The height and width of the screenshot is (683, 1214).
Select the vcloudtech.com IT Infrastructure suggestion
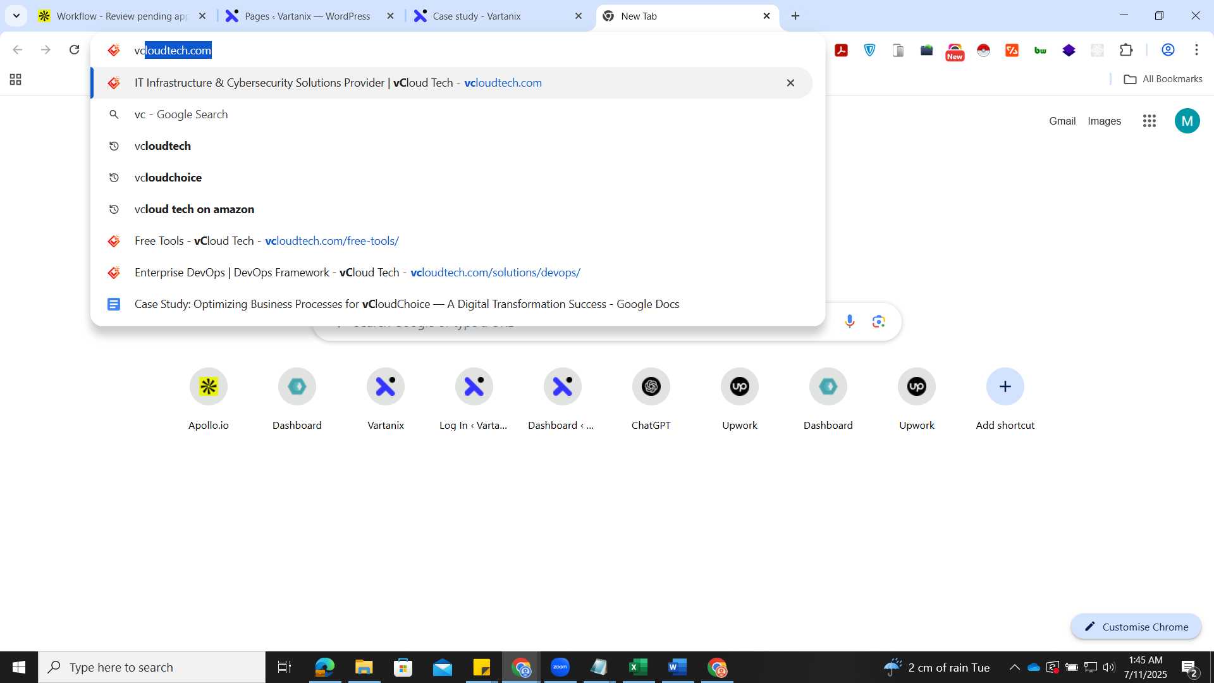(x=451, y=83)
